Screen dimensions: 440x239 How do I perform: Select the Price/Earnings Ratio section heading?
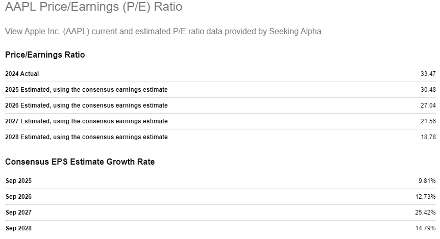click(45, 55)
